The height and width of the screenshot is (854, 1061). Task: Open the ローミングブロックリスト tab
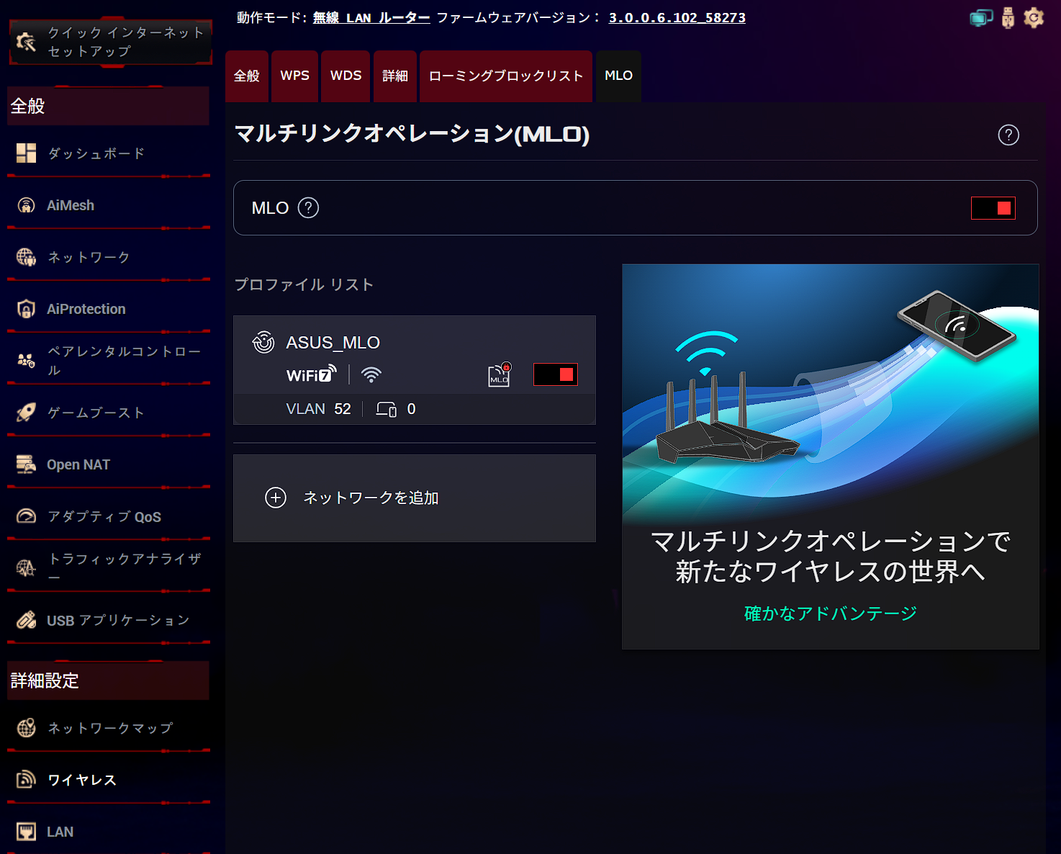click(x=506, y=76)
